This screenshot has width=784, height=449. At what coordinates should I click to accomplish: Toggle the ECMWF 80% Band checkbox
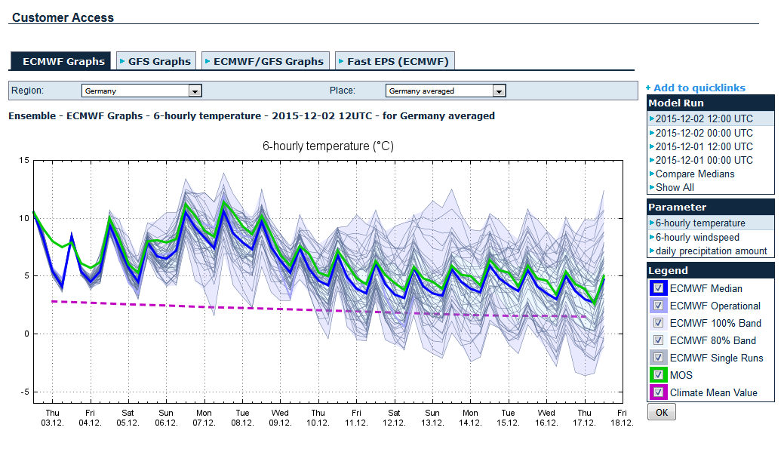[x=659, y=340]
